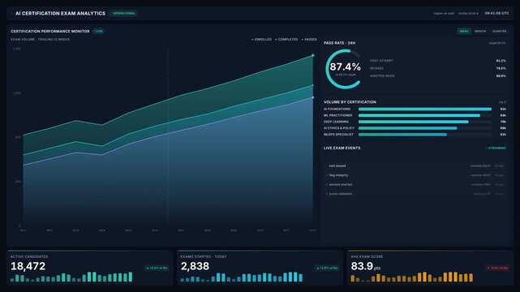Click the Active Candidates sparkline bar chart
This screenshot has width=520, height=292.
(x=71, y=277)
